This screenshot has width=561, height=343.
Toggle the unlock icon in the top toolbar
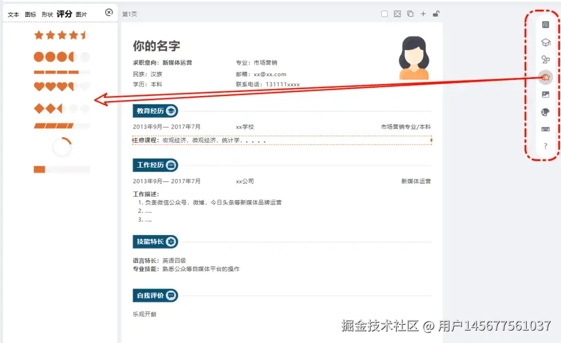pyautogui.click(x=436, y=13)
